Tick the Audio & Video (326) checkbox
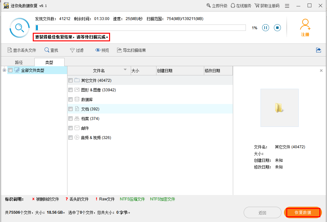Image resolution: width=327 pixels, height=222 pixels. tap(71, 138)
